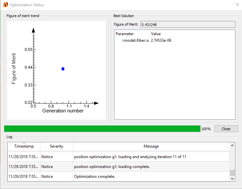This screenshot has width=242, height=189.
Task: Click the Message column header
Action: click(151, 146)
